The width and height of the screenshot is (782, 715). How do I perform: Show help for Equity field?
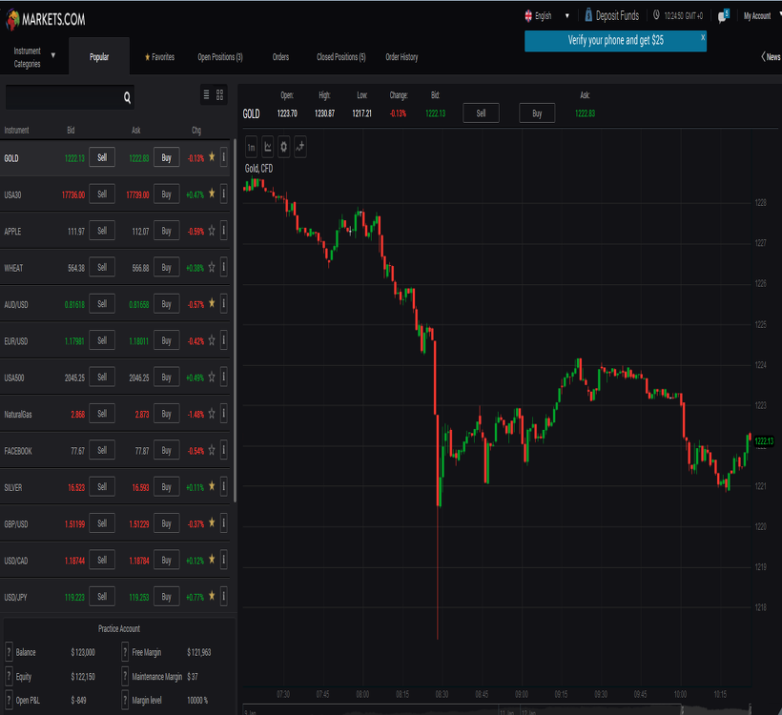click(x=9, y=676)
